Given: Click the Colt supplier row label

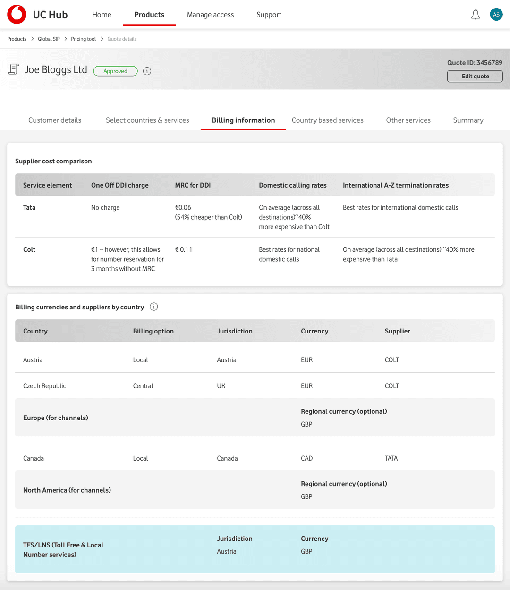Looking at the screenshot, I should [29, 249].
